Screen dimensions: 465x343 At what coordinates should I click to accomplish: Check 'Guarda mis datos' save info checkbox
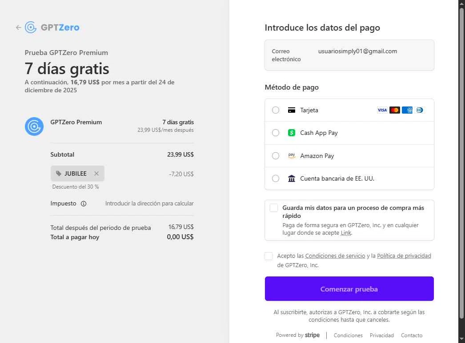[x=274, y=208]
